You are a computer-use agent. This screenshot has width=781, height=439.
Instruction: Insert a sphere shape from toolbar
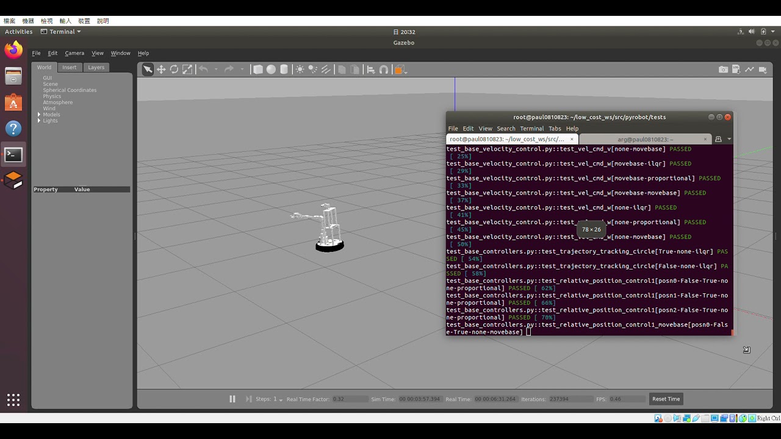click(271, 70)
